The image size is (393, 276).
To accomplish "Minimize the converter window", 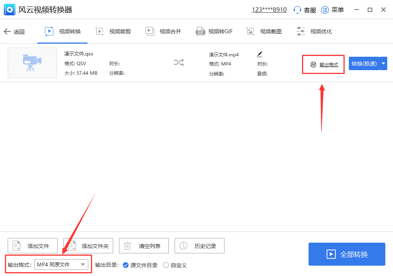I will (357, 10).
